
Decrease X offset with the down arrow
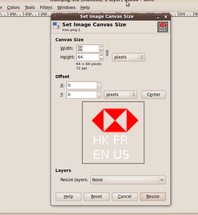(x=99, y=87)
